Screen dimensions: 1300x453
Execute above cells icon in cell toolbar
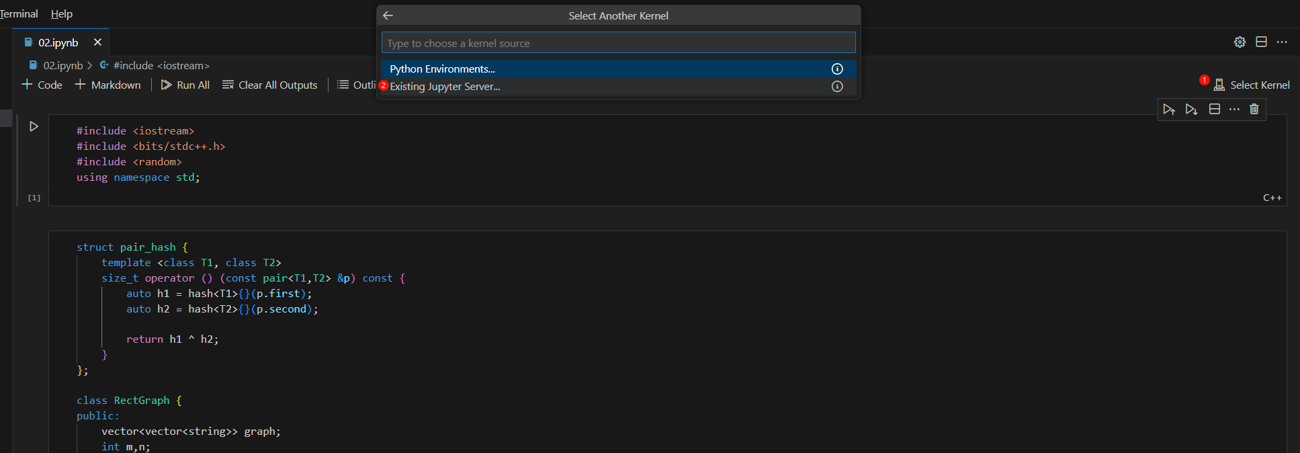click(x=1170, y=109)
